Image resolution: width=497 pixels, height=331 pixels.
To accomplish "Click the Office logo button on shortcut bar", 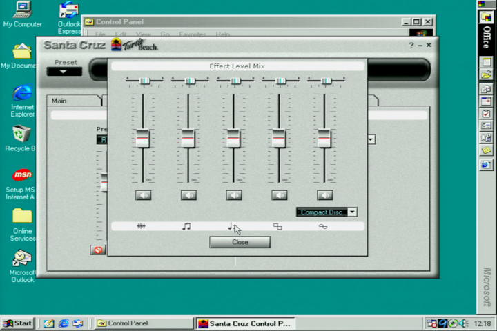I will (486, 17).
